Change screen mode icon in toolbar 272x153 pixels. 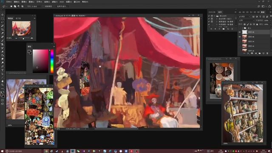(3, 104)
